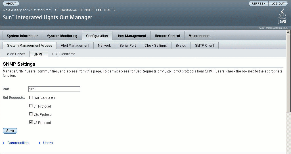Image resolution: width=291 pixels, height=154 pixels.
Task: Click the LOG OUT button
Action: (278, 3)
